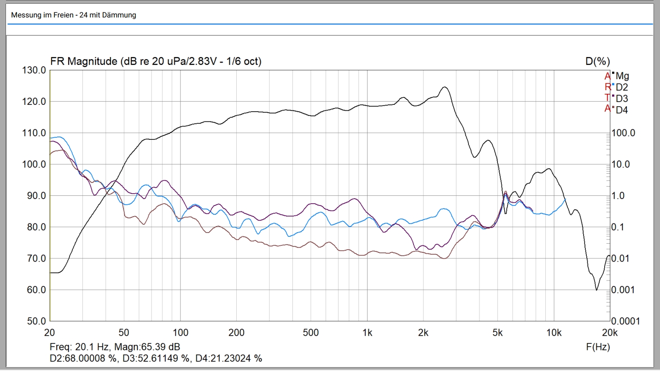This screenshot has width=660, height=371.
Task: Click the 50.0 y-axis label
Action: (x=37, y=321)
